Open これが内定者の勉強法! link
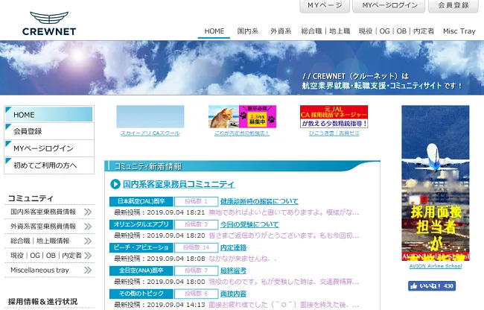Viewport: 484px width, 310px height. point(242,133)
